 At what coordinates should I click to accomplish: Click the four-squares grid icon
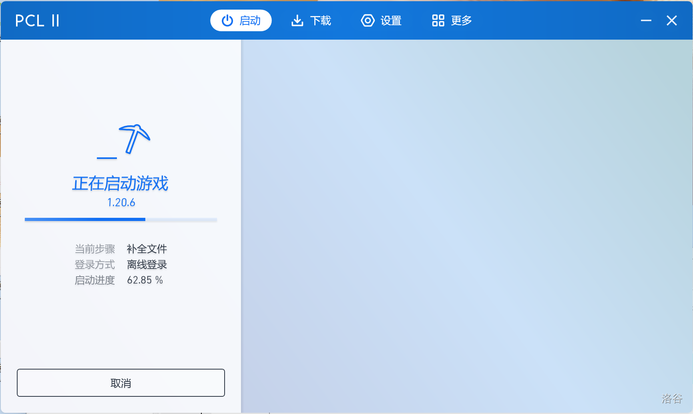(438, 20)
